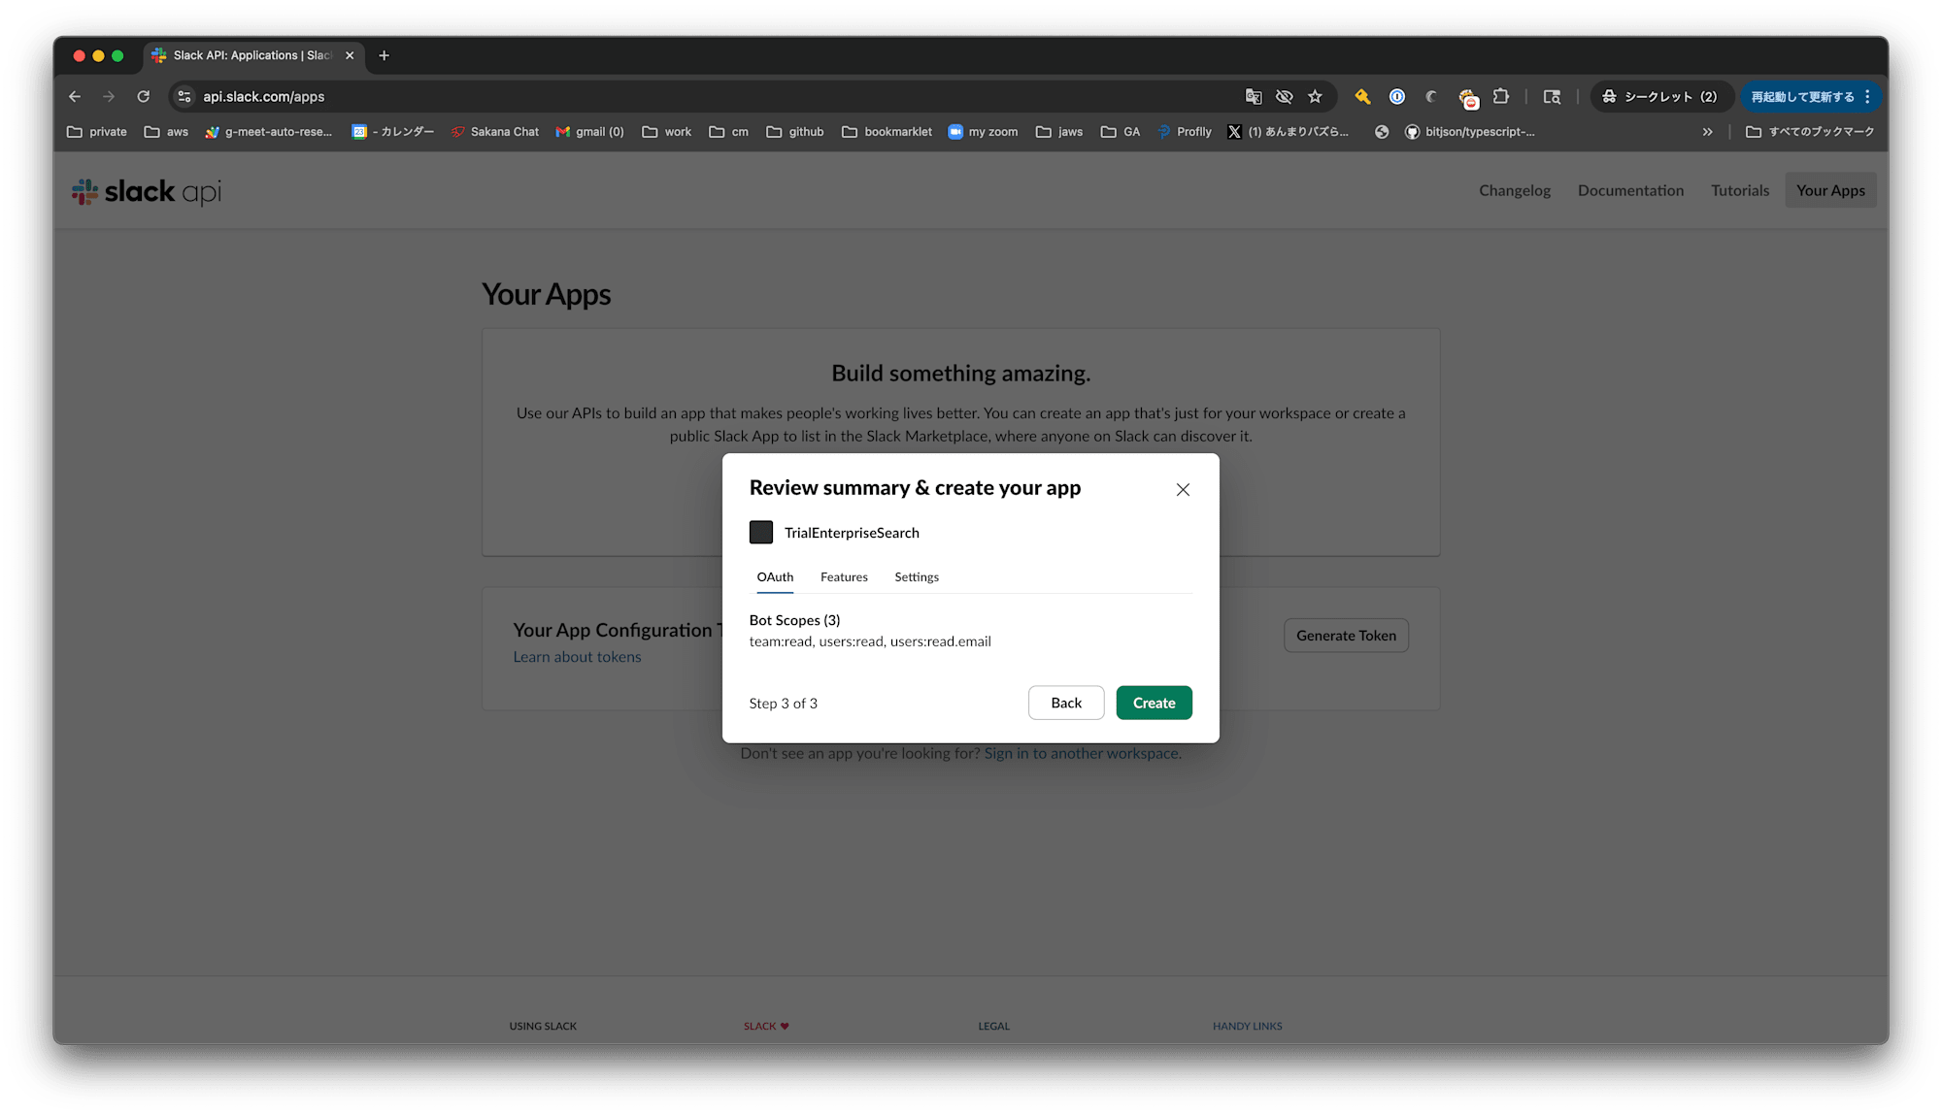Open Changelog in the top navigation
This screenshot has height=1115, width=1942.
tap(1515, 190)
